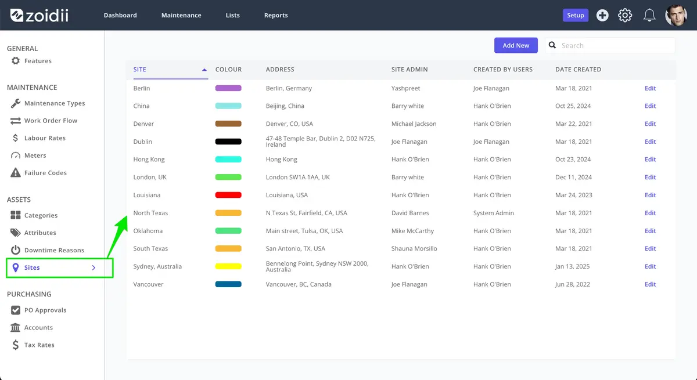Open the Dashboard menu
The height and width of the screenshot is (380, 697).
tap(120, 15)
